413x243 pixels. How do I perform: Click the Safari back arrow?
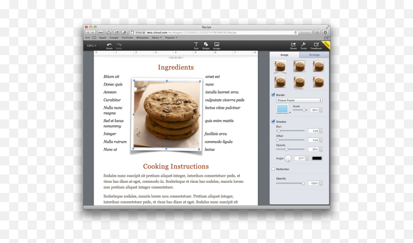coord(88,33)
